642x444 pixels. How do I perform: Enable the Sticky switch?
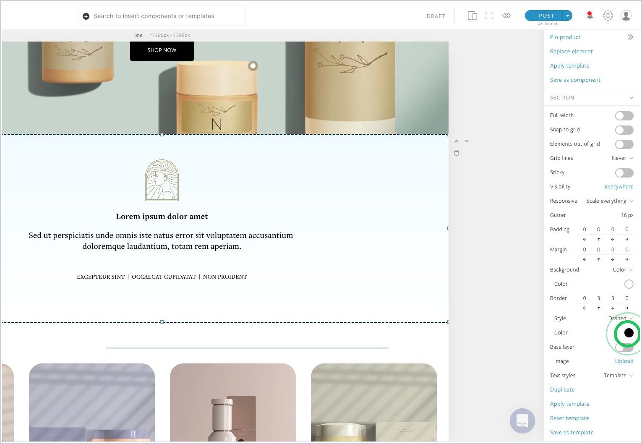point(624,173)
